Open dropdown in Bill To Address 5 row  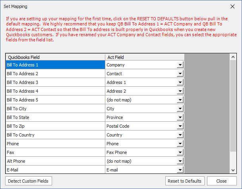180,100
